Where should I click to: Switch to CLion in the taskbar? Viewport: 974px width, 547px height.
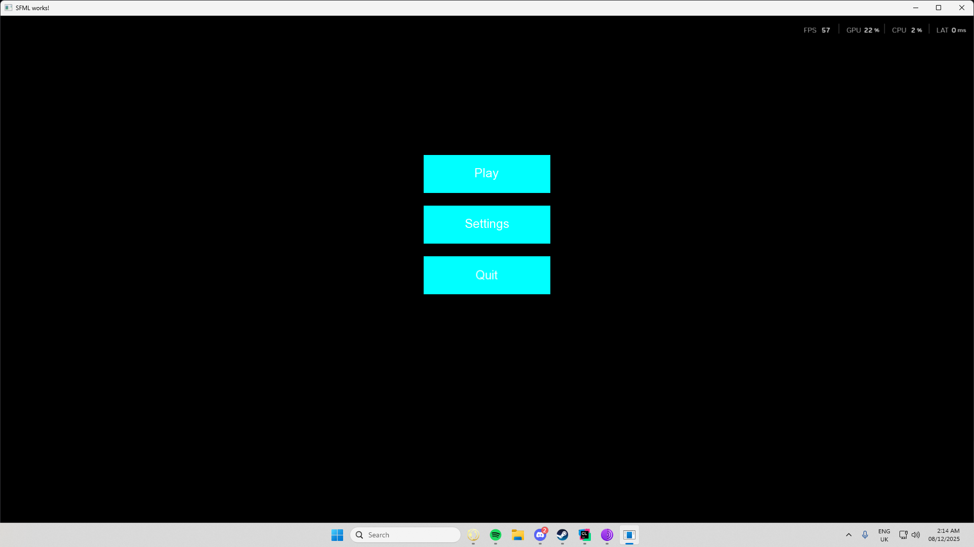[x=585, y=535]
